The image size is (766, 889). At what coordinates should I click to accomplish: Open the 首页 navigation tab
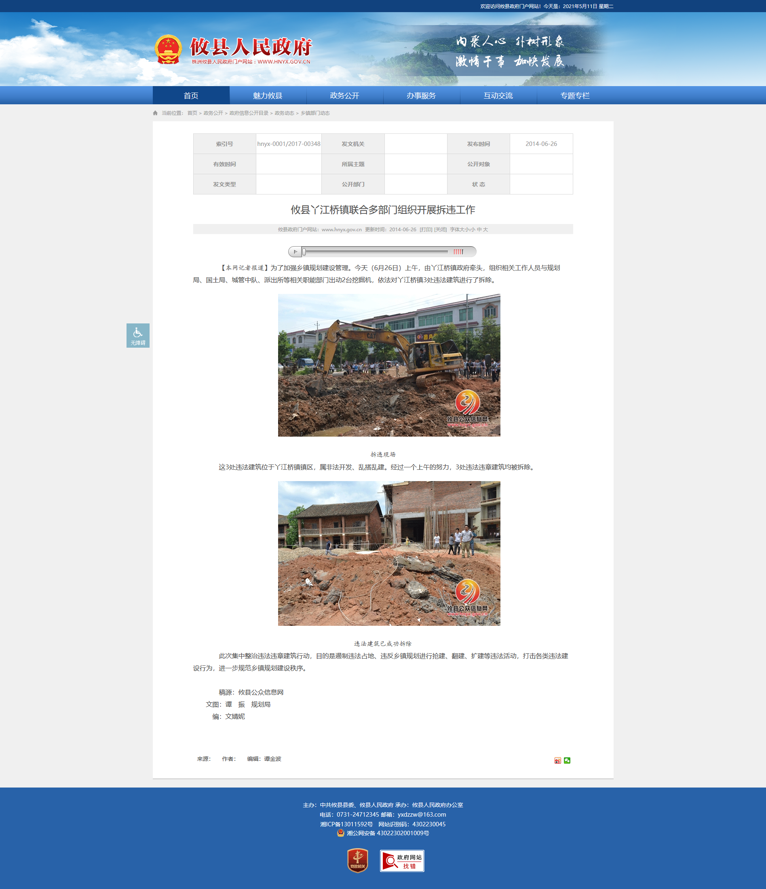click(x=191, y=95)
